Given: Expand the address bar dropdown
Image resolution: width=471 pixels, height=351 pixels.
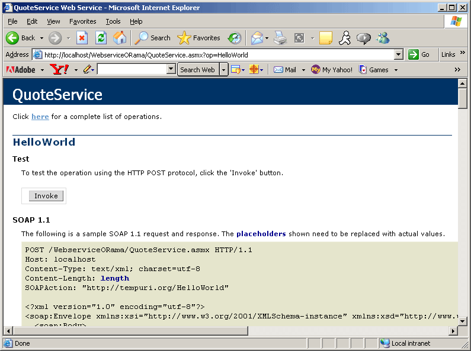Looking at the screenshot, I should tap(398, 54).
